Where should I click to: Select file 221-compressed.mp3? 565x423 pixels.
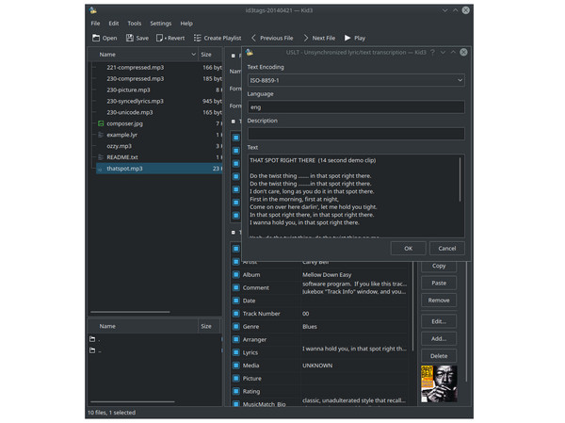point(135,68)
